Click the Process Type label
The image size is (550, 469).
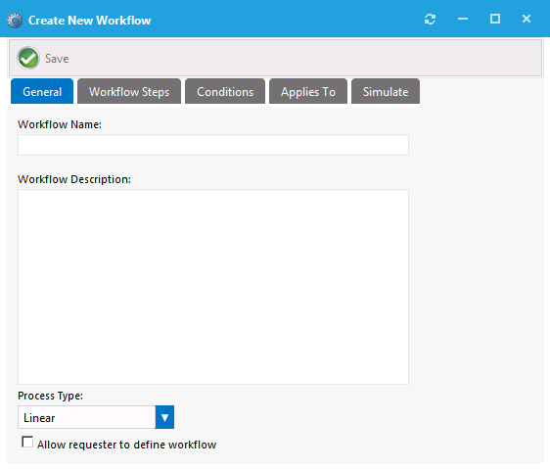click(x=50, y=396)
